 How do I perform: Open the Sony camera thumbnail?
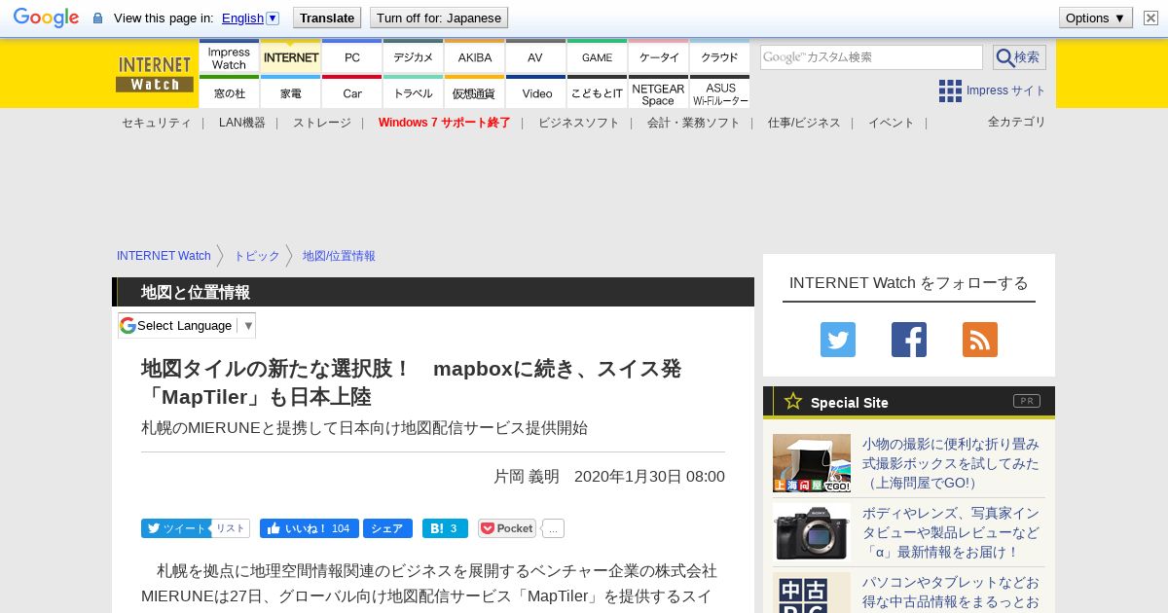pos(812,532)
